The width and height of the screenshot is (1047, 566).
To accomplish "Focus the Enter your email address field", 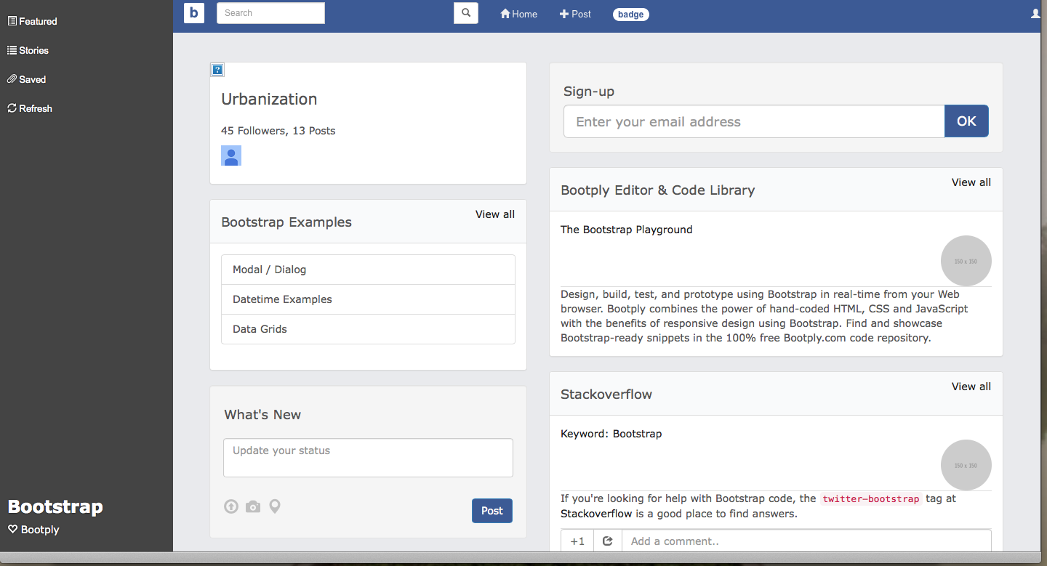I will [x=754, y=121].
